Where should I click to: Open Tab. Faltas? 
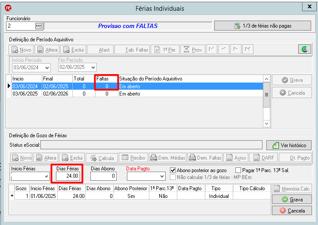pos(132,49)
